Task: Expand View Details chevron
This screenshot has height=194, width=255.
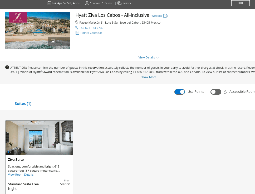Action: (158, 58)
